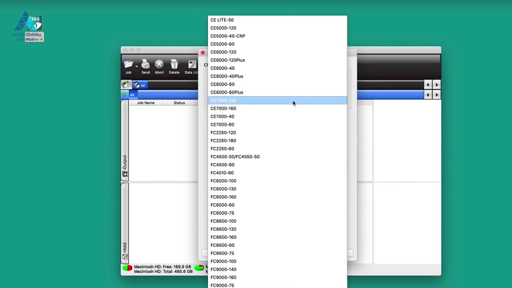Open the Job folder toolbar icon
Viewport: 512px width, 288px height.
[x=128, y=64]
